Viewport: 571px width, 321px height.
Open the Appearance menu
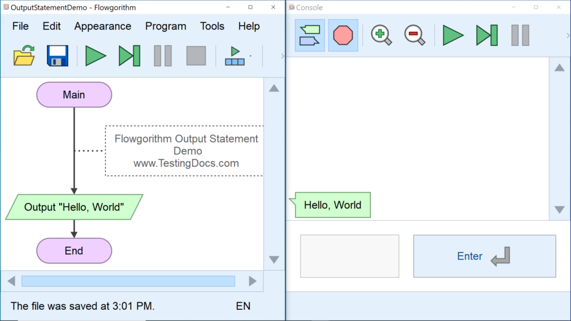(103, 26)
